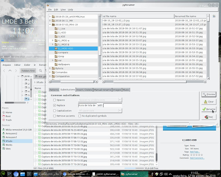Click the Preview button

pos(209,94)
